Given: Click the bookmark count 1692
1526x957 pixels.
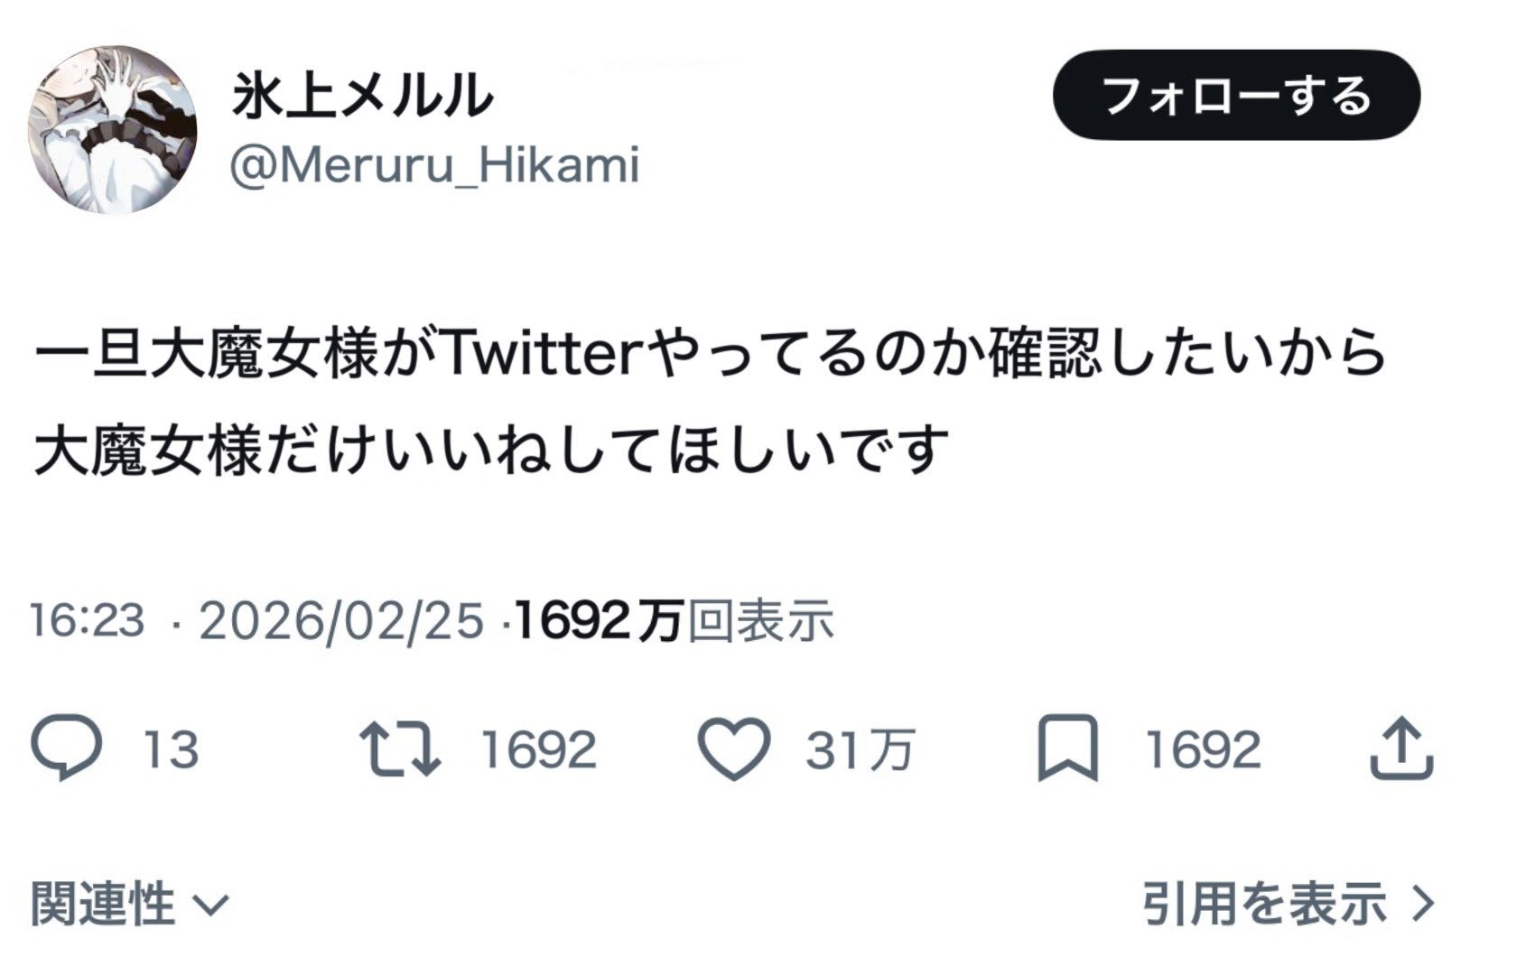Looking at the screenshot, I should pyautogui.click(x=1203, y=750).
